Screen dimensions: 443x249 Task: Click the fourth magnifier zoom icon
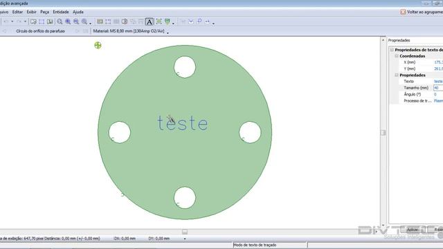click(84, 21)
